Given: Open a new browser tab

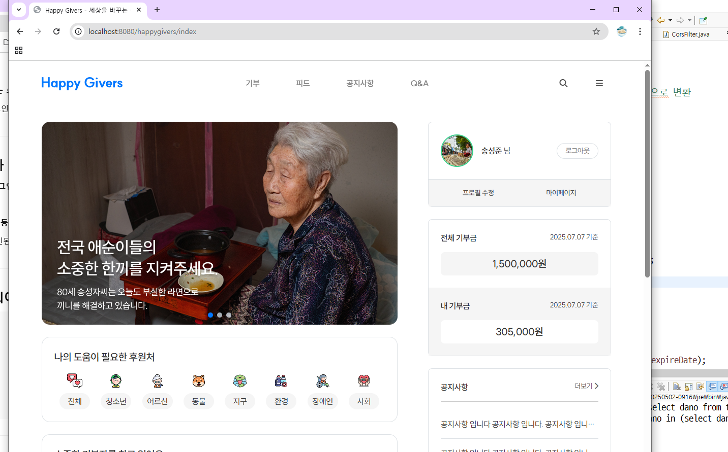Looking at the screenshot, I should pos(157,10).
